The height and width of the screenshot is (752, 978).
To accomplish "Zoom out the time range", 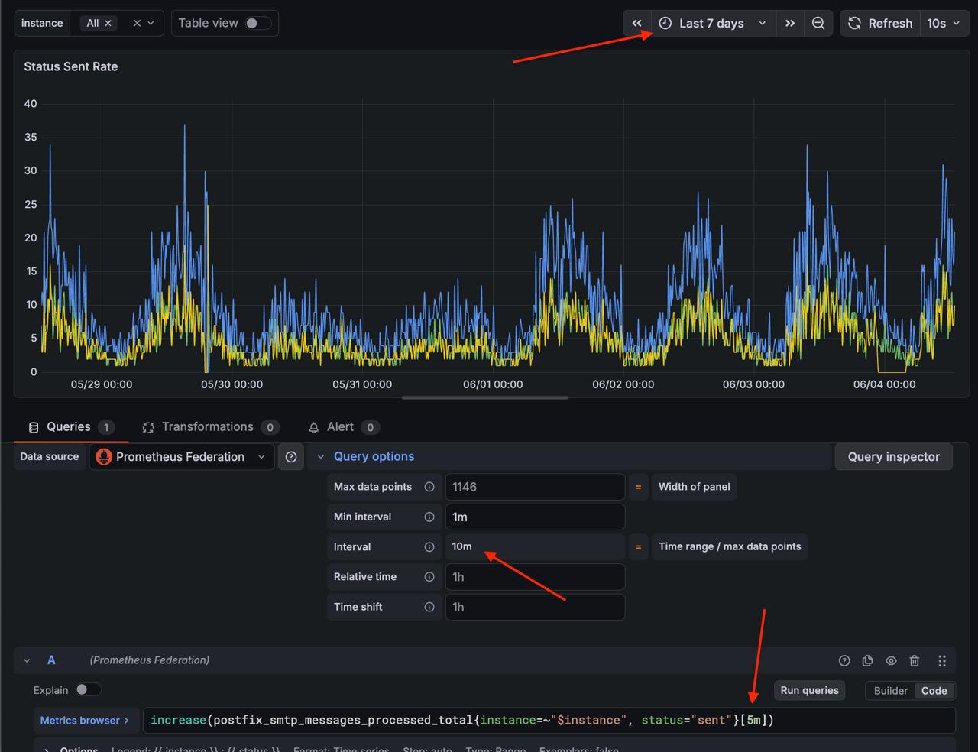I will click(818, 24).
